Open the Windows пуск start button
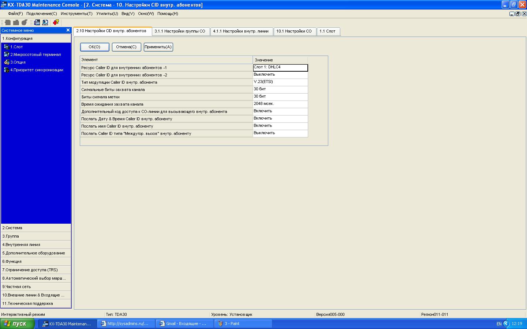This screenshot has height=329, width=527. click(17, 324)
